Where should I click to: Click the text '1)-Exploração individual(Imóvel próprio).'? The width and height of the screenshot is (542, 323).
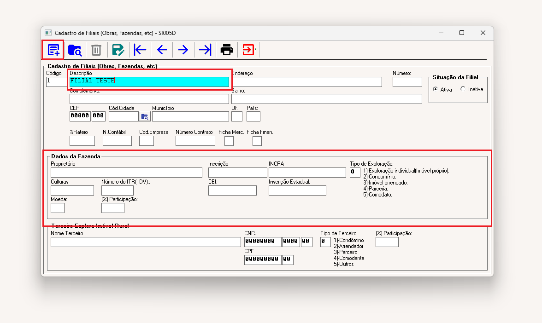pyautogui.click(x=406, y=171)
